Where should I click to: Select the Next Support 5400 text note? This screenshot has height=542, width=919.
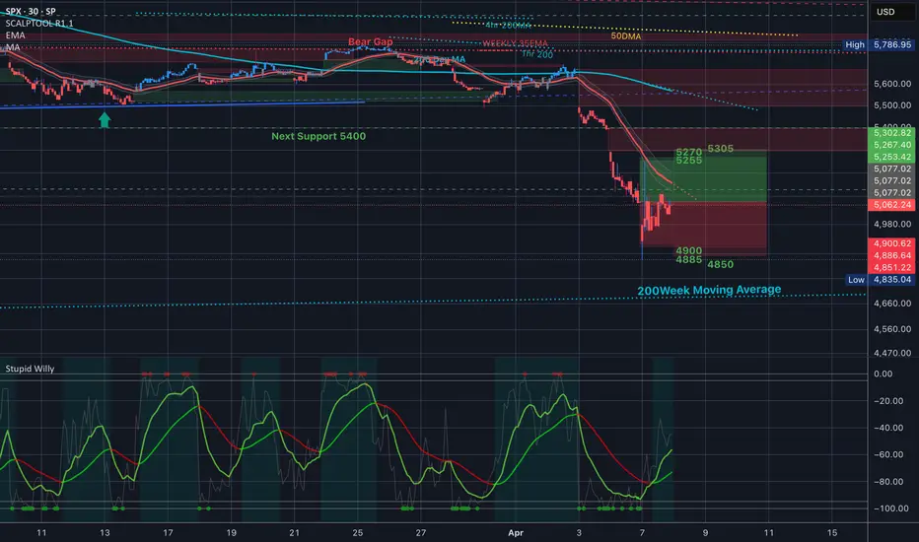coord(318,136)
